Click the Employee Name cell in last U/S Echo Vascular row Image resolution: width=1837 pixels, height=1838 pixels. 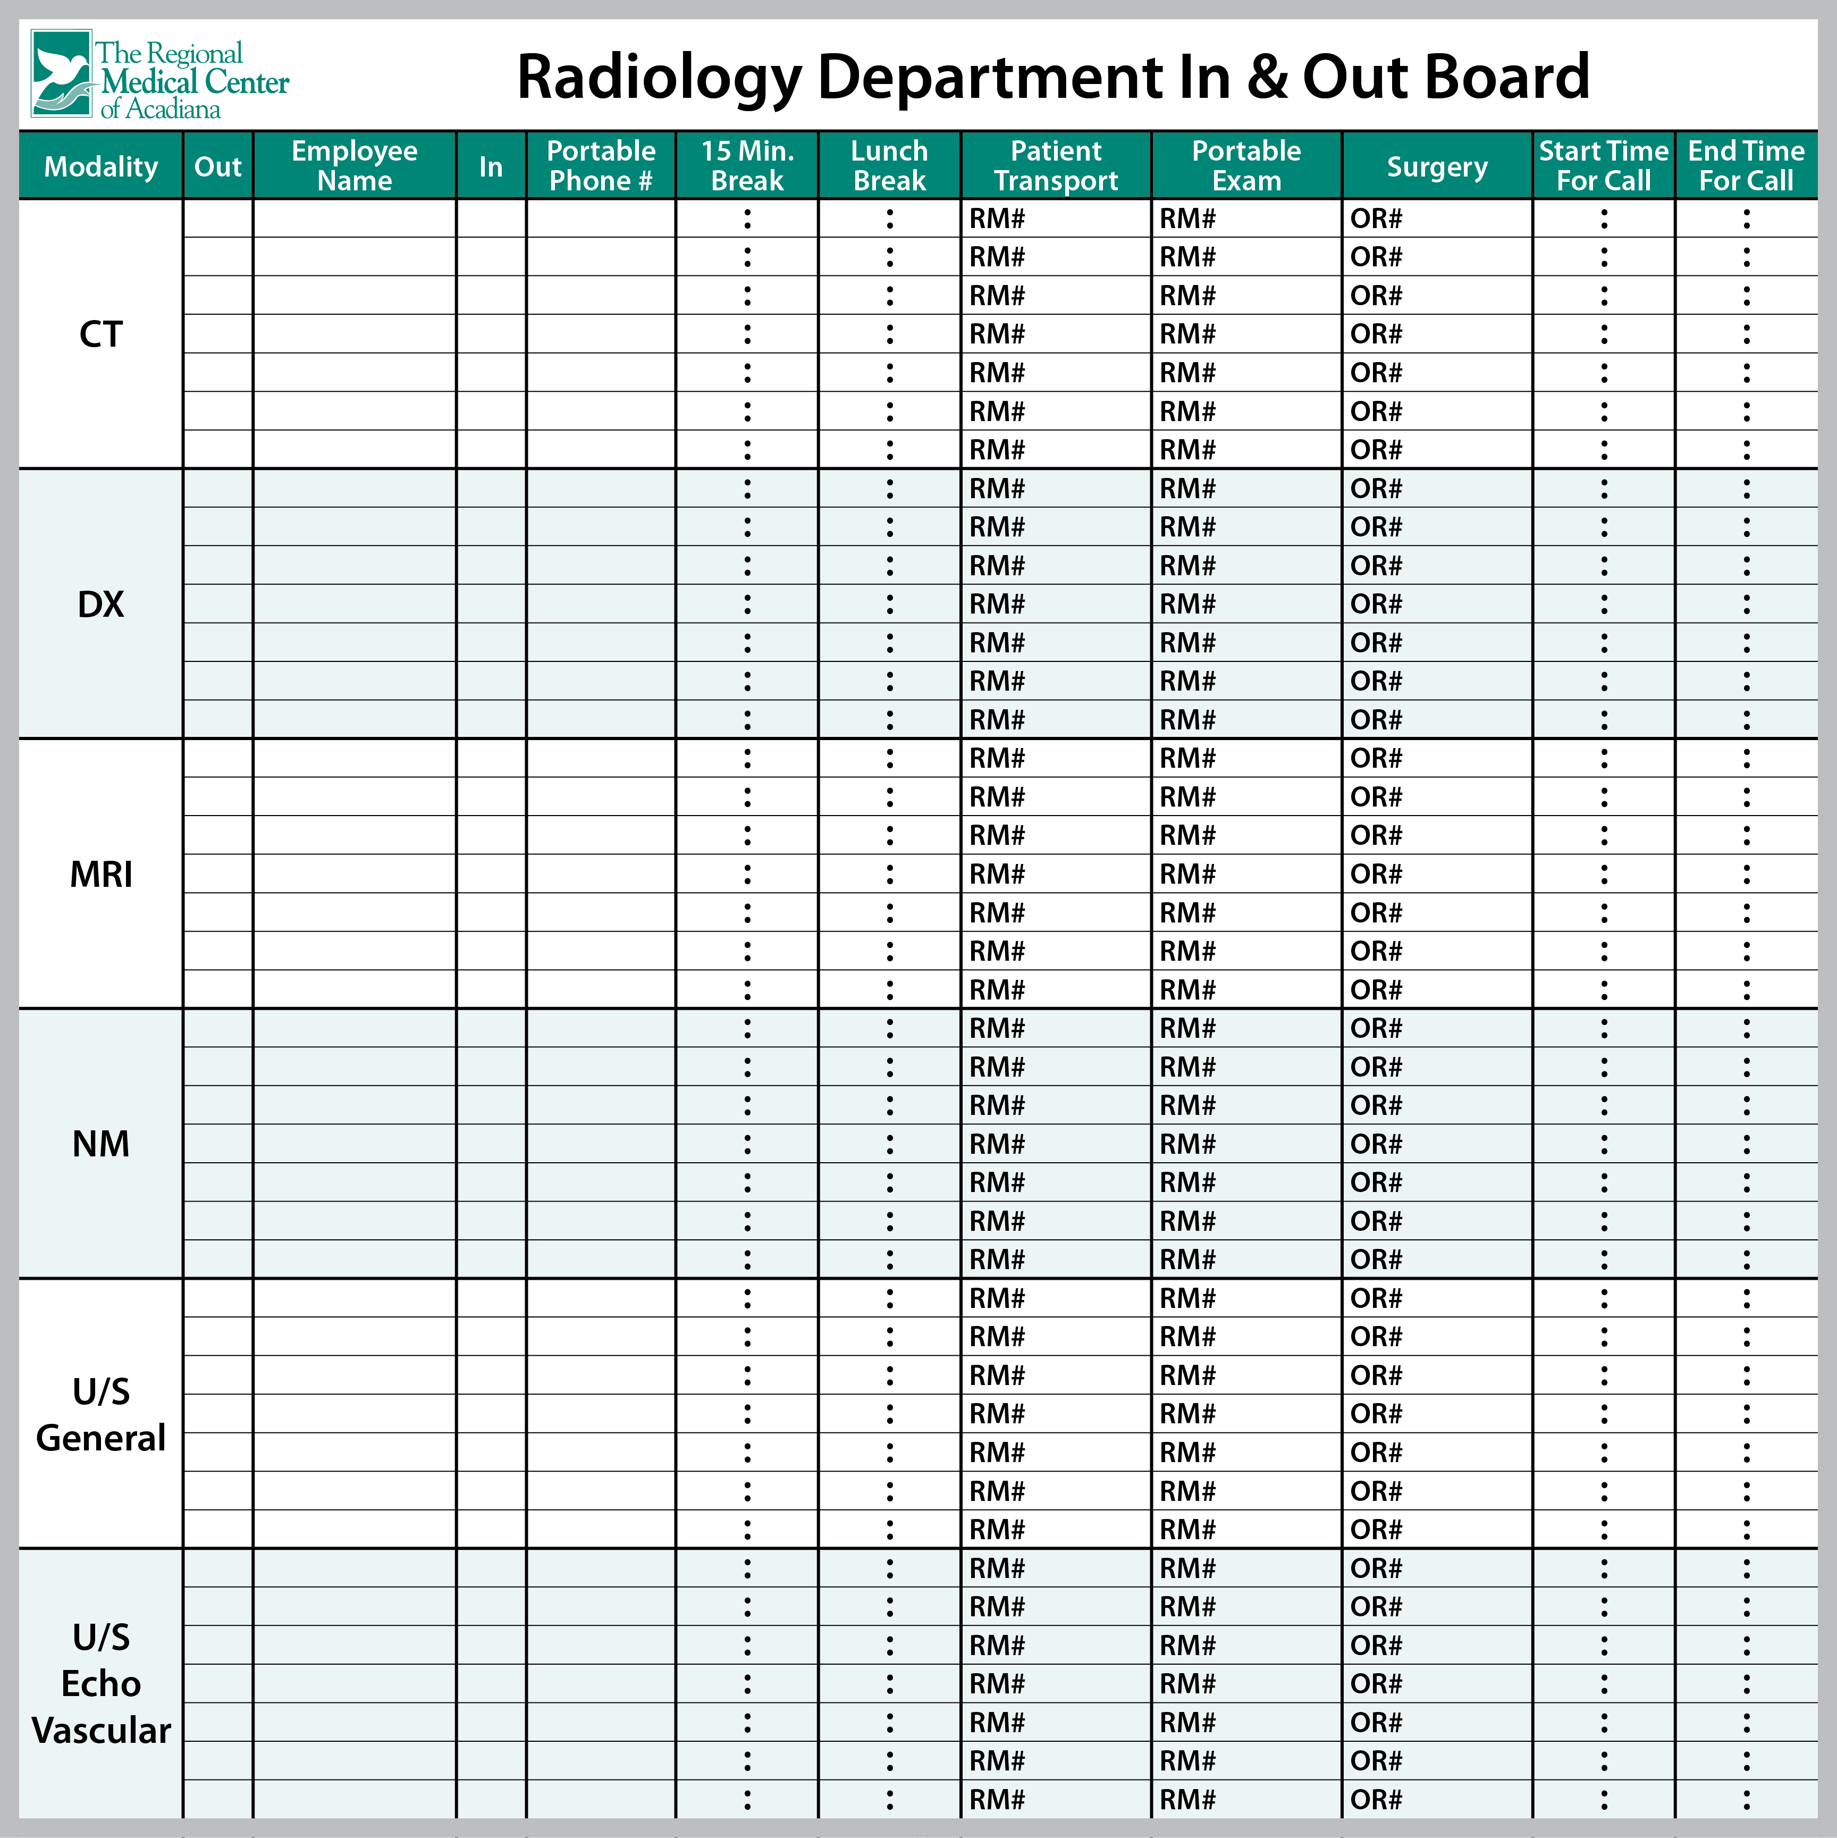click(x=355, y=1800)
